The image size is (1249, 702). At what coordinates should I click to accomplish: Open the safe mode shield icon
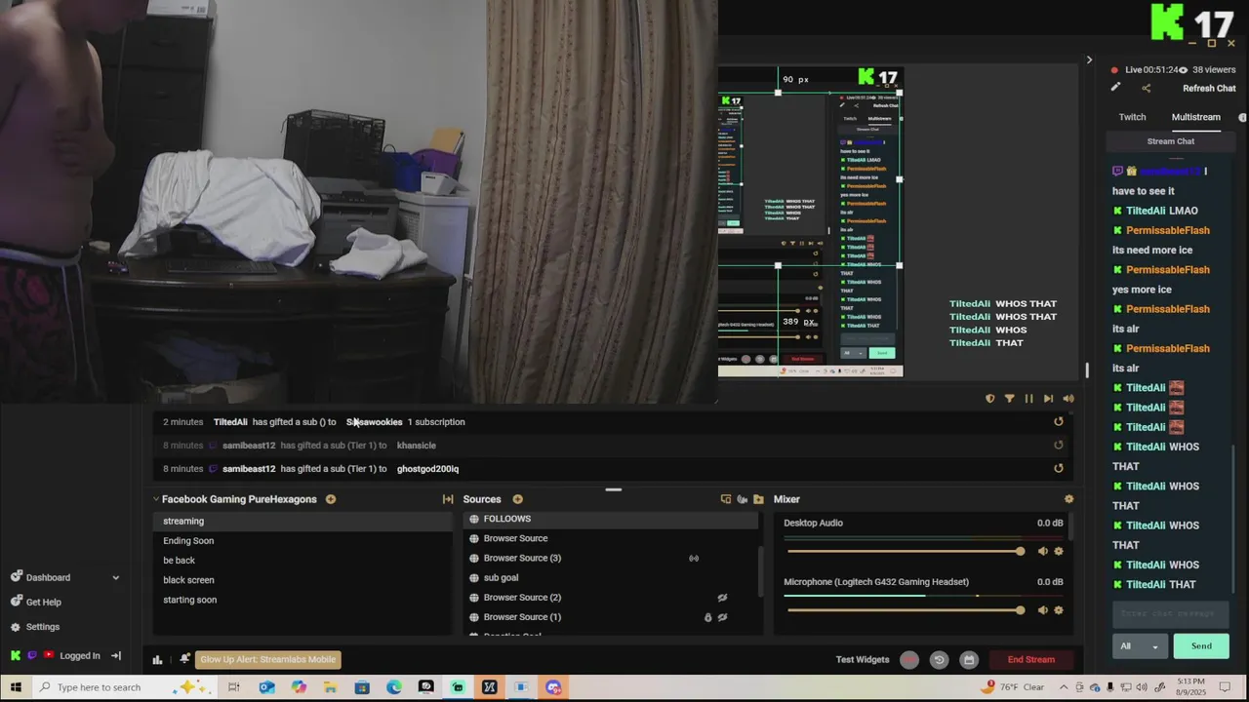[990, 399]
